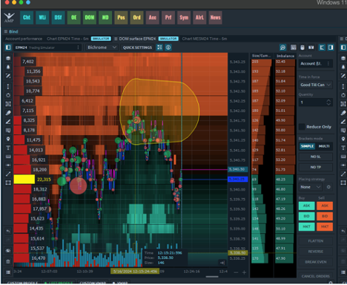Click the Quantity stepper arrows
The width and height of the screenshot is (347, 285).
click(x=328, y=102)
